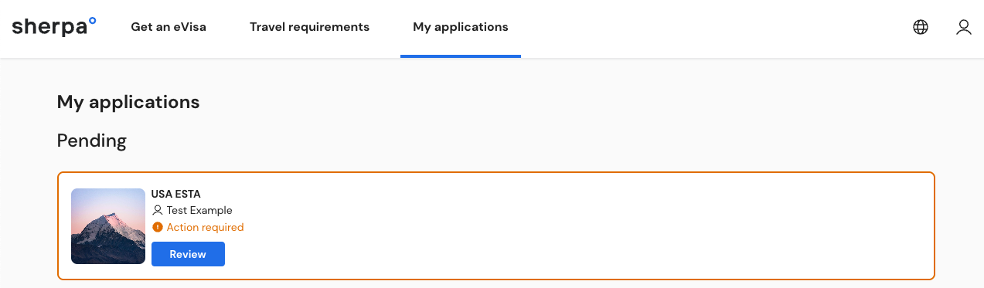
Task: Click the orange Action required alert icon
Action: [x=158, y=227]
